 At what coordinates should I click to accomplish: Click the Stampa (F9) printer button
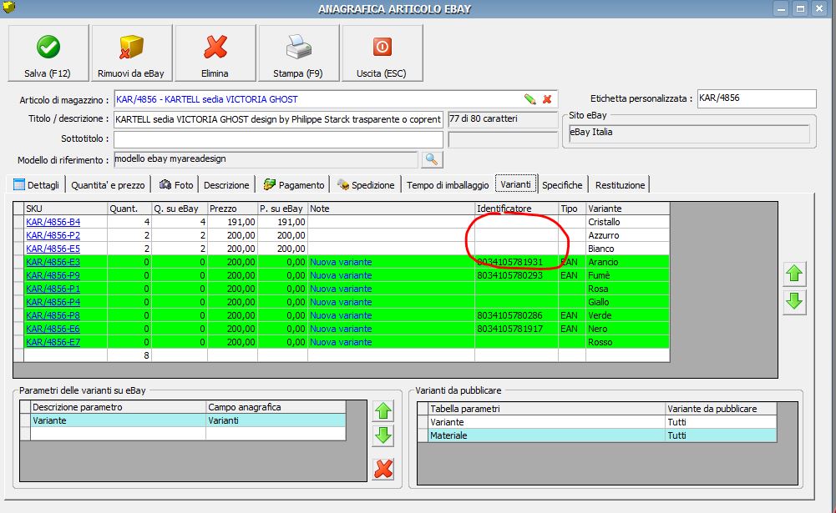coord(298,53)
